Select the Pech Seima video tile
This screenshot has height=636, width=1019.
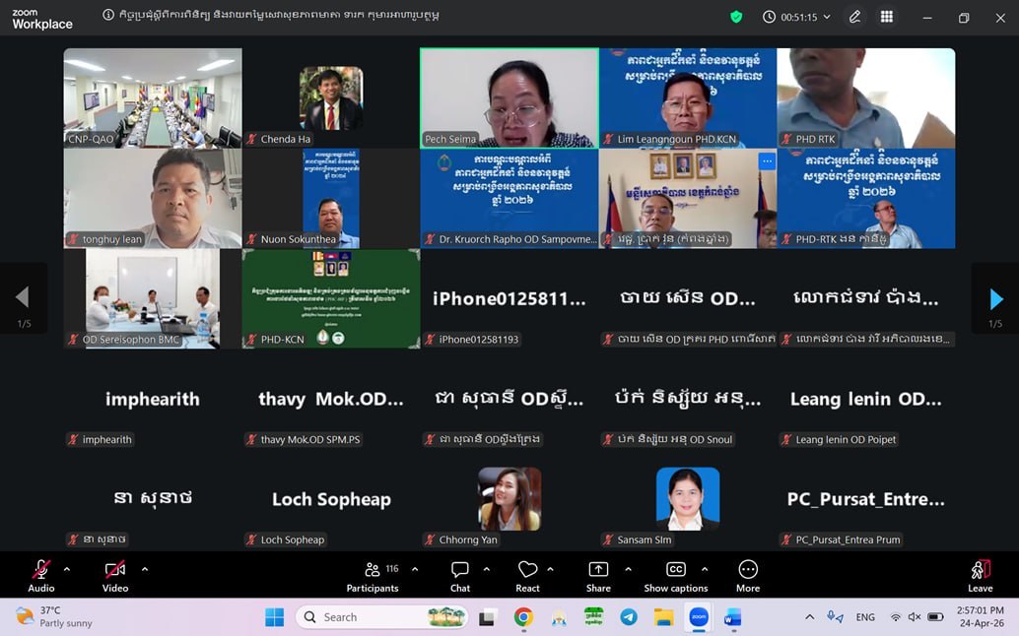click(x=509, y=98)
